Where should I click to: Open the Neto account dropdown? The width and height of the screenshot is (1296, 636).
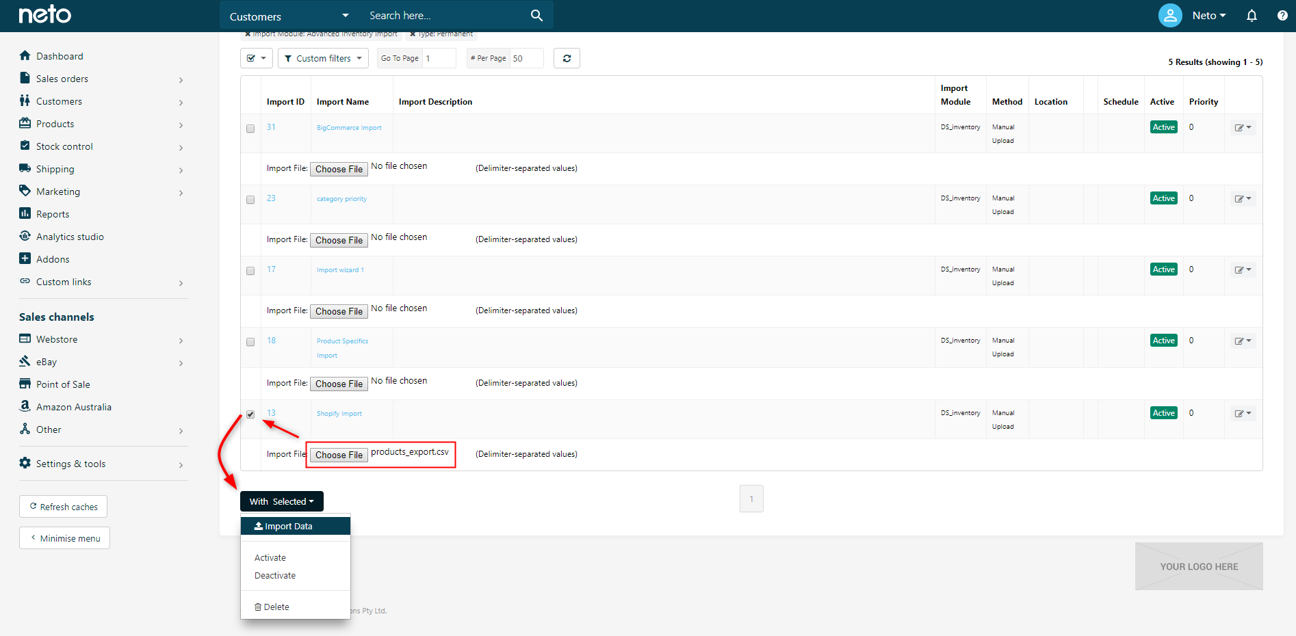coord(1209,16)
